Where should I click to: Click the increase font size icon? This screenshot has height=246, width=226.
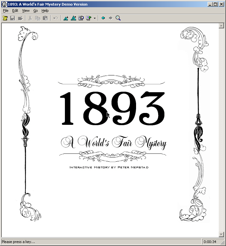click(73, 18)
